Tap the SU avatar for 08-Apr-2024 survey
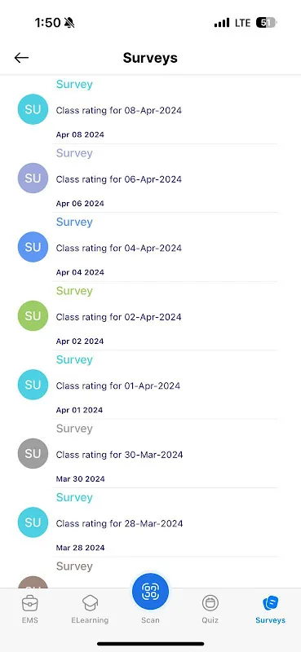The height and width of the screenshot is (652, 301). [33, 109]
